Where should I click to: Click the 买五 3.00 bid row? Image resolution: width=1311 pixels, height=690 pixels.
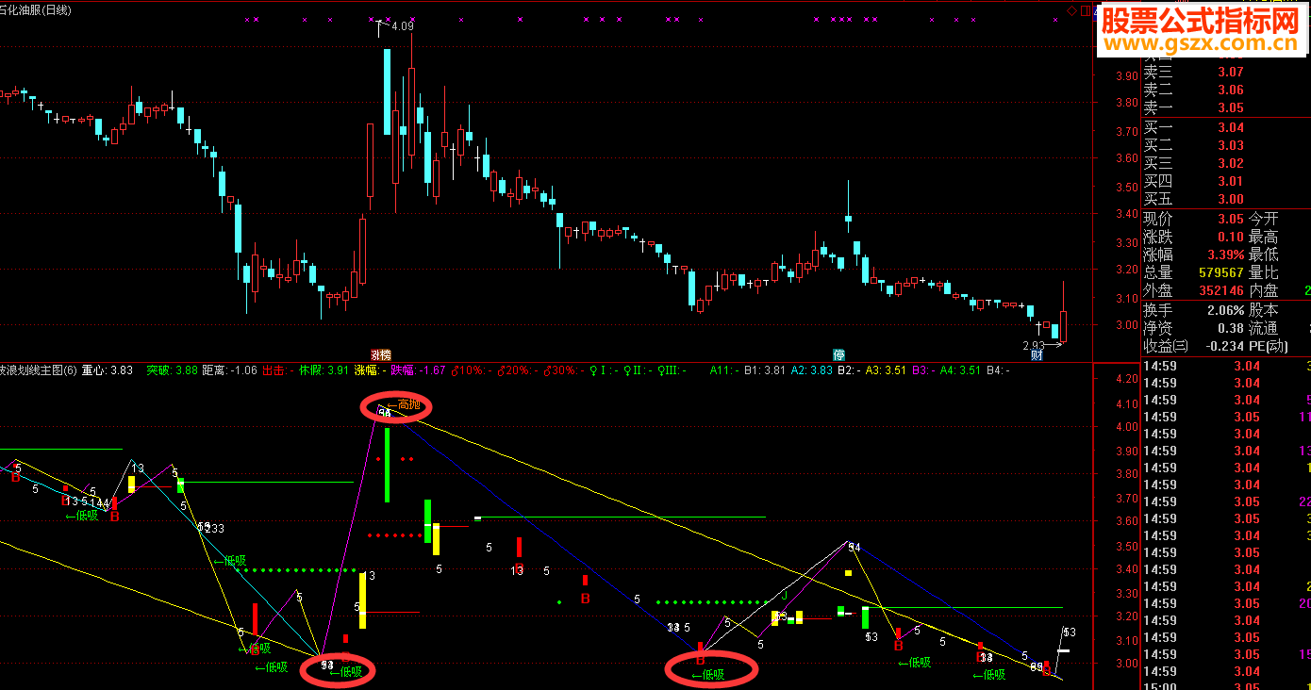point(1193,199)
